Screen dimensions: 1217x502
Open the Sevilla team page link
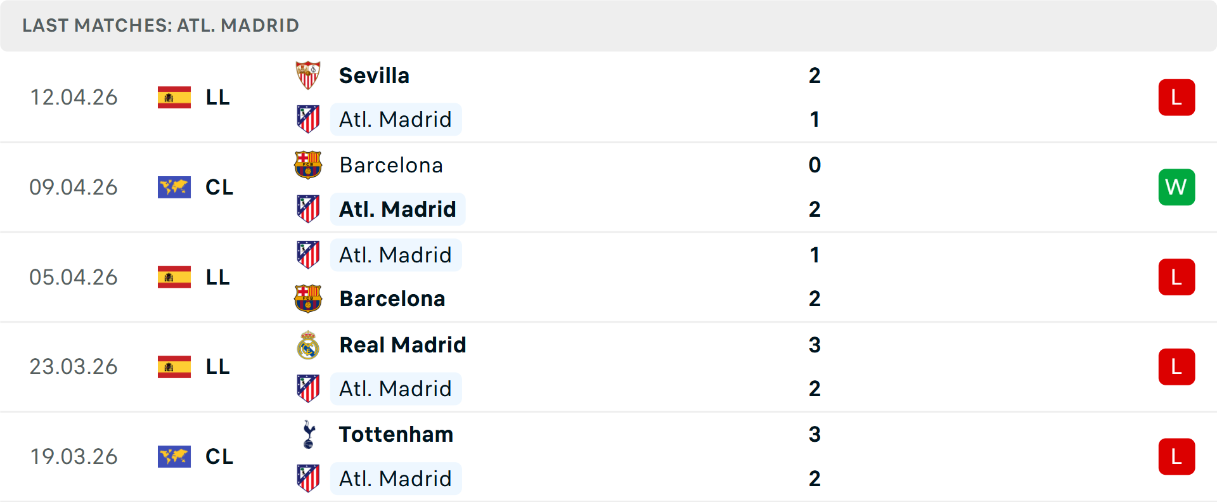(x=374, y=75)
